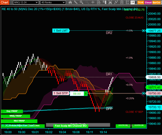Click the 59.00 order value field

(x=77, y=94)
